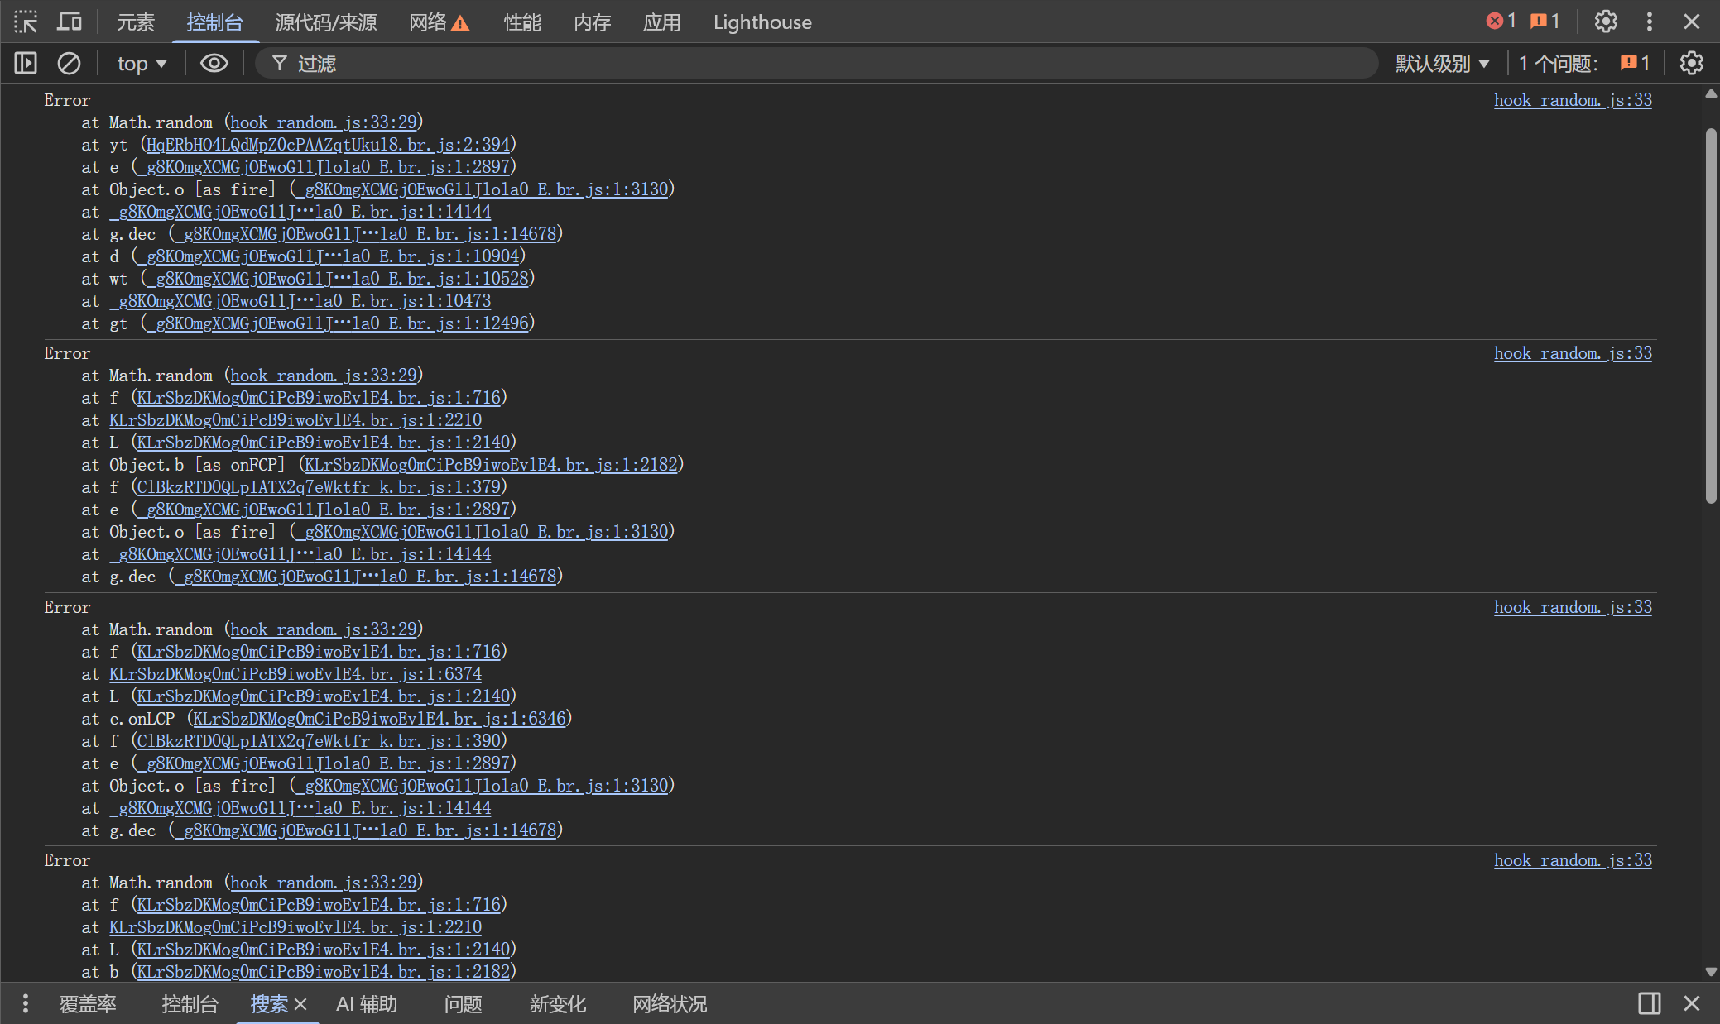Open the onFCP frame link js:1:2182
The height and width of the screenshot is (1024, 1720).
coord(491,465)
